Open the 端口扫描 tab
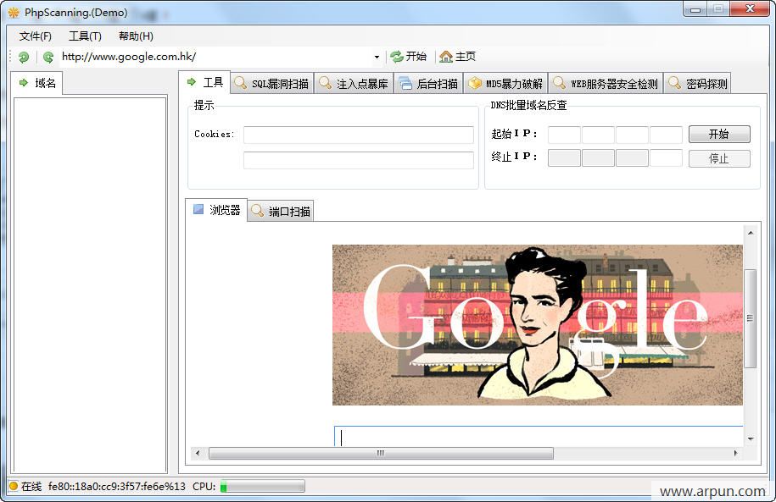The width and height of the screenshot is (776, 502). 282,212
